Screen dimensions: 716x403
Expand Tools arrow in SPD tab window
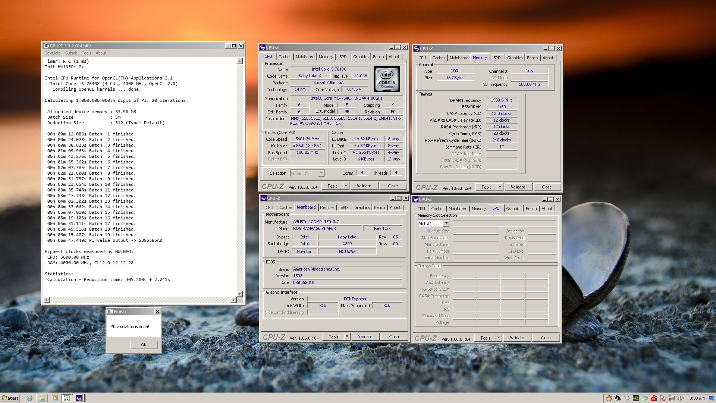pos(499,338)
